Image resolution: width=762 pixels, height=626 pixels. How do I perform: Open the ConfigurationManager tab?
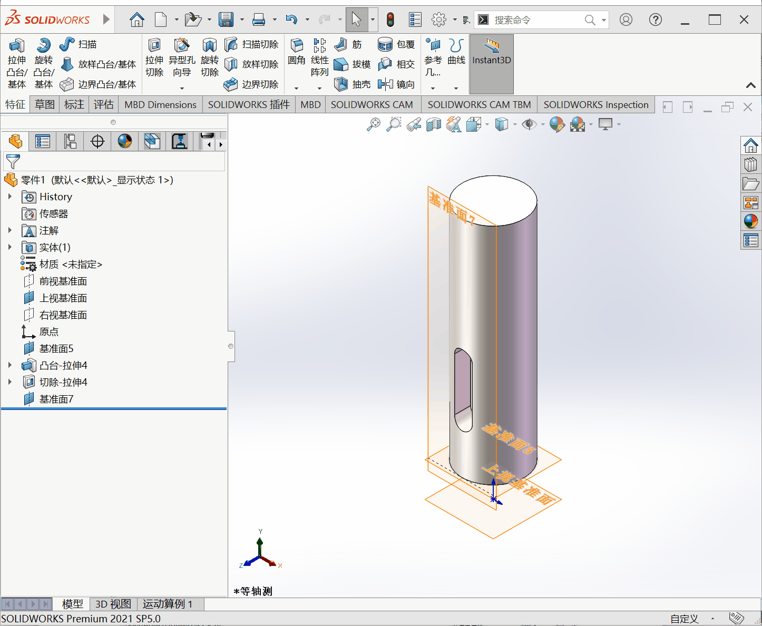(x=70, y=141)
